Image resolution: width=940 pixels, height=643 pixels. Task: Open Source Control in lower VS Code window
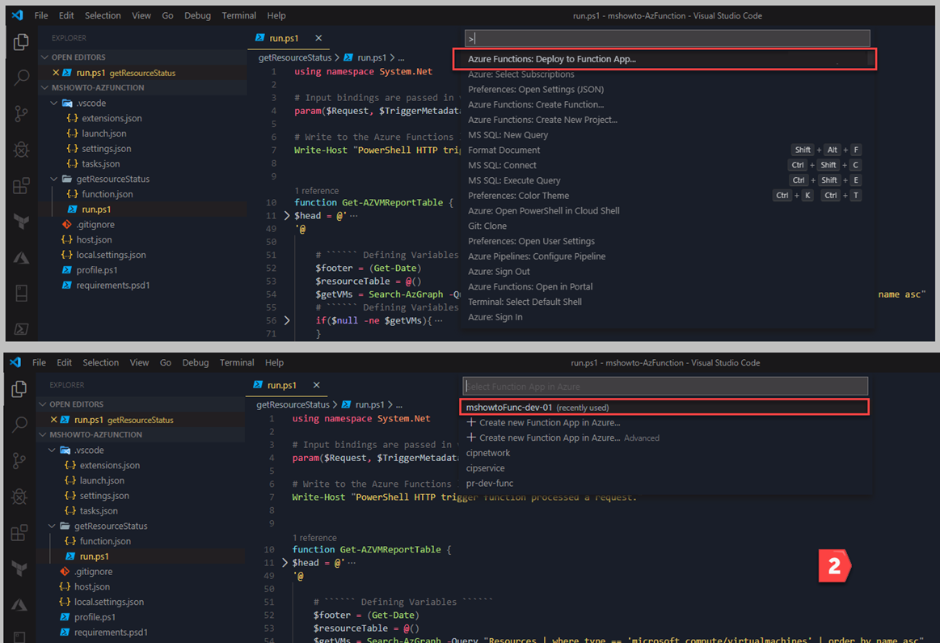pos(19,461)
